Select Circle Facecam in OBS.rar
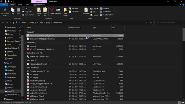This screenshot has width=185, height=104. pos(75,71)
